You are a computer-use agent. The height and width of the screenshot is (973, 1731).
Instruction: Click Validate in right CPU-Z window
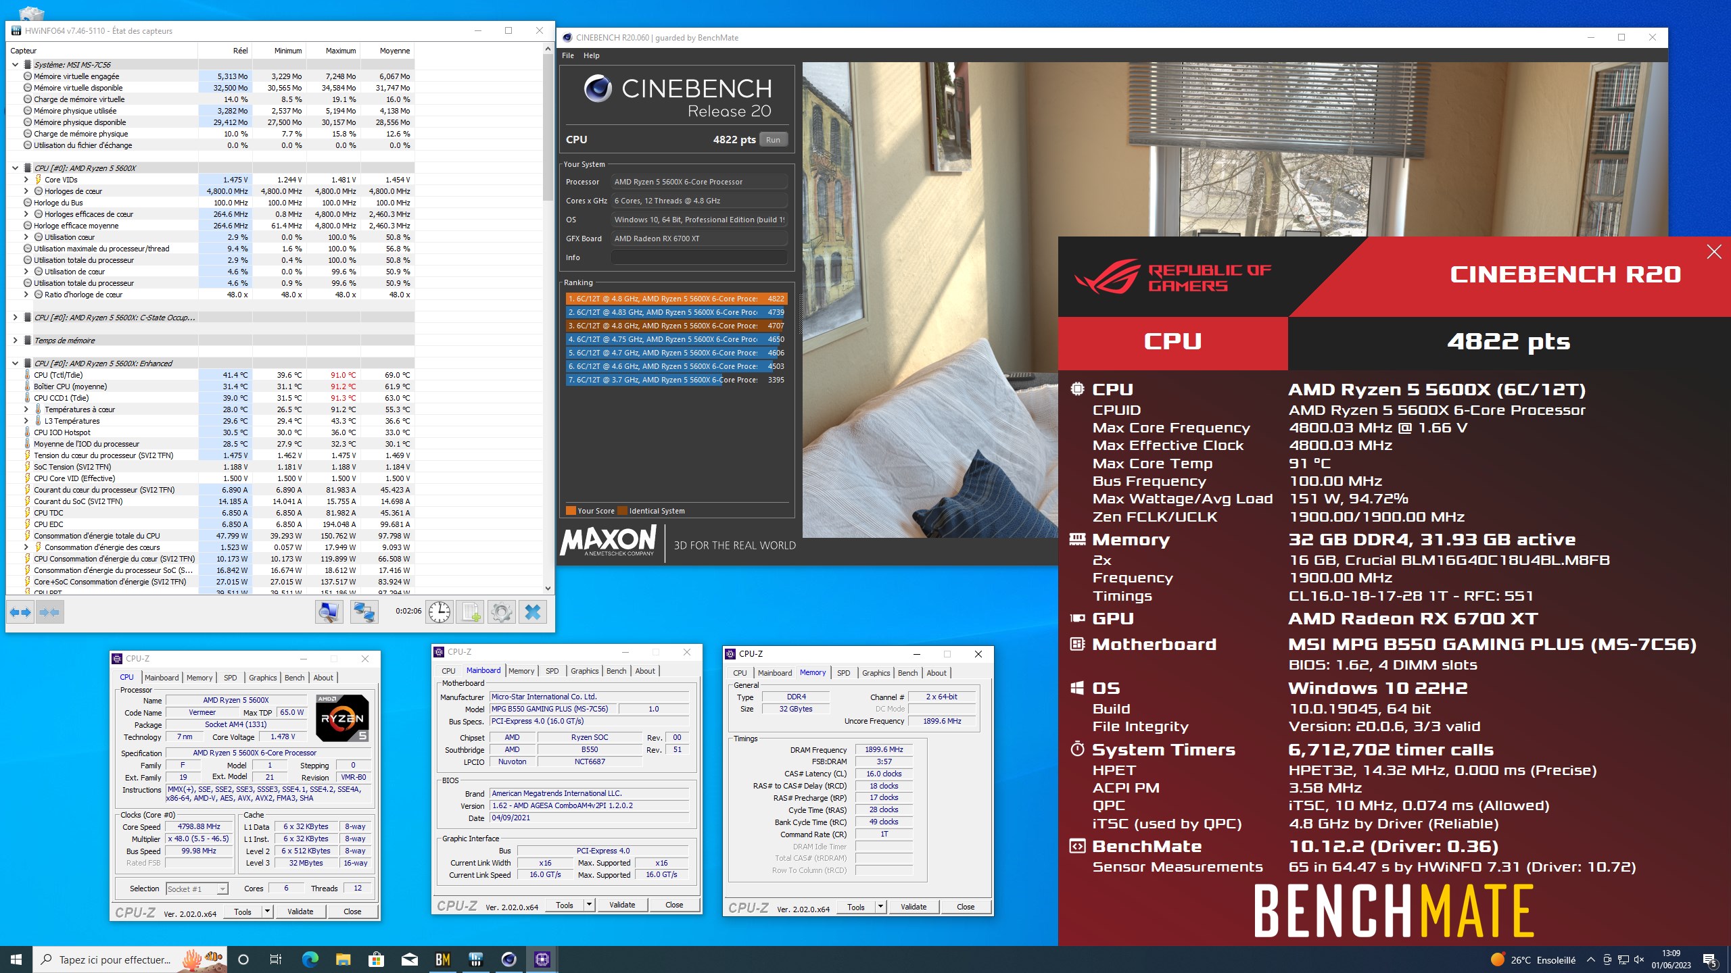(x=914, y=907)
